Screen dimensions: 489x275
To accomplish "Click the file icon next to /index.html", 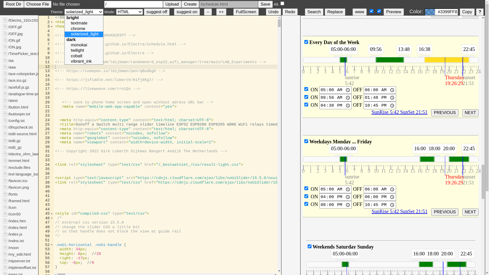I will click(5, 228).
